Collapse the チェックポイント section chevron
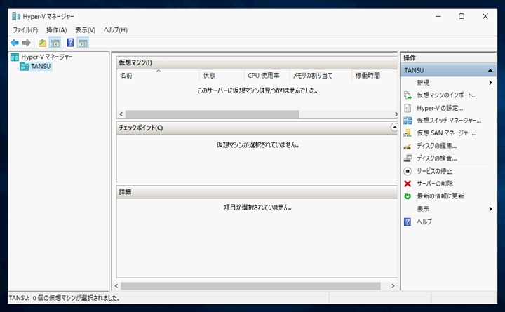The image size is (505, 312). point(394,128)
